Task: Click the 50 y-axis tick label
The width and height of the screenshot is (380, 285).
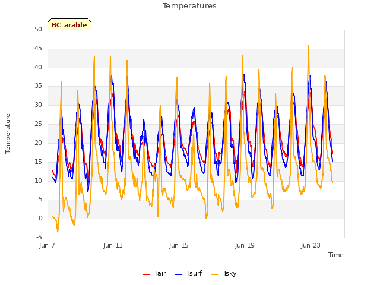Action: 38,30
